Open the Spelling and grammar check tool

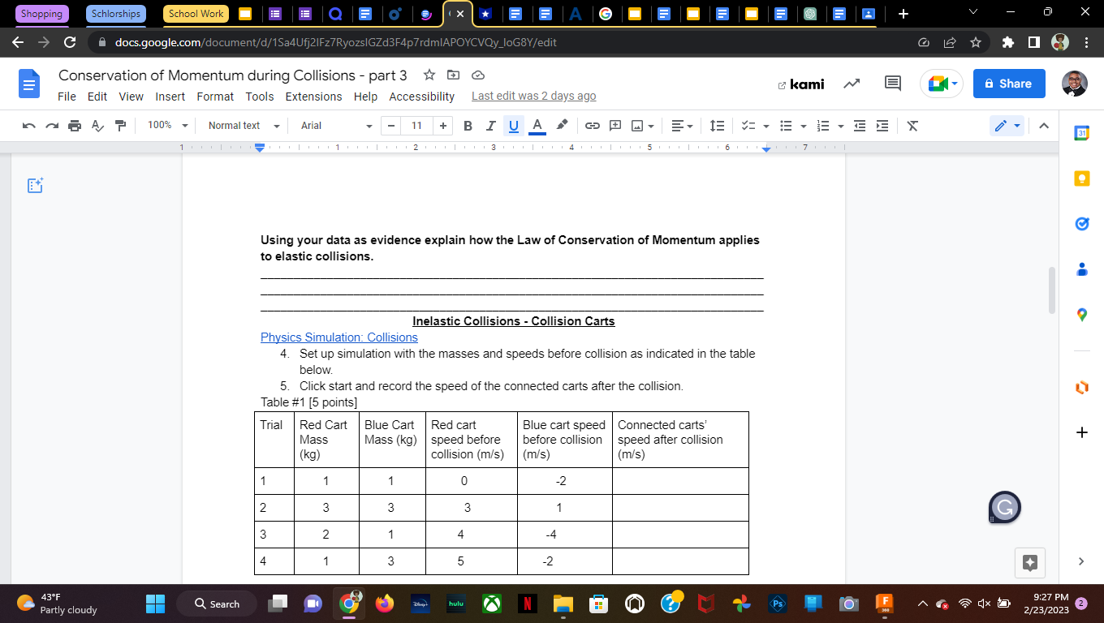coord(97,125)
